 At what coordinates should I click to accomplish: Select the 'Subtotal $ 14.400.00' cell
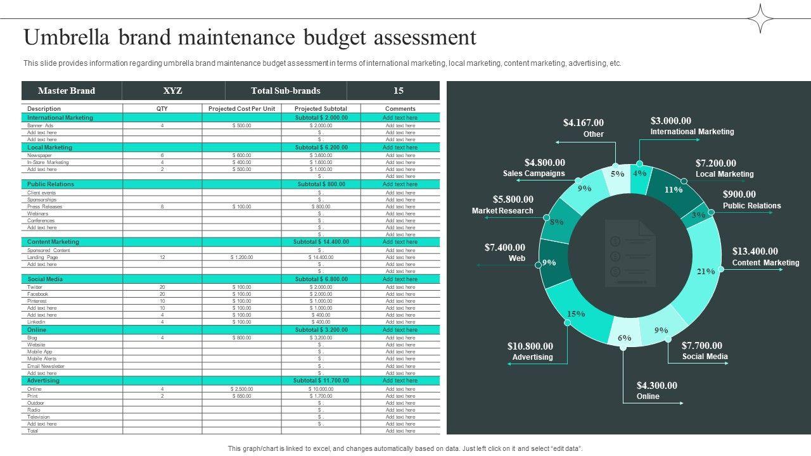coord(321,242)
